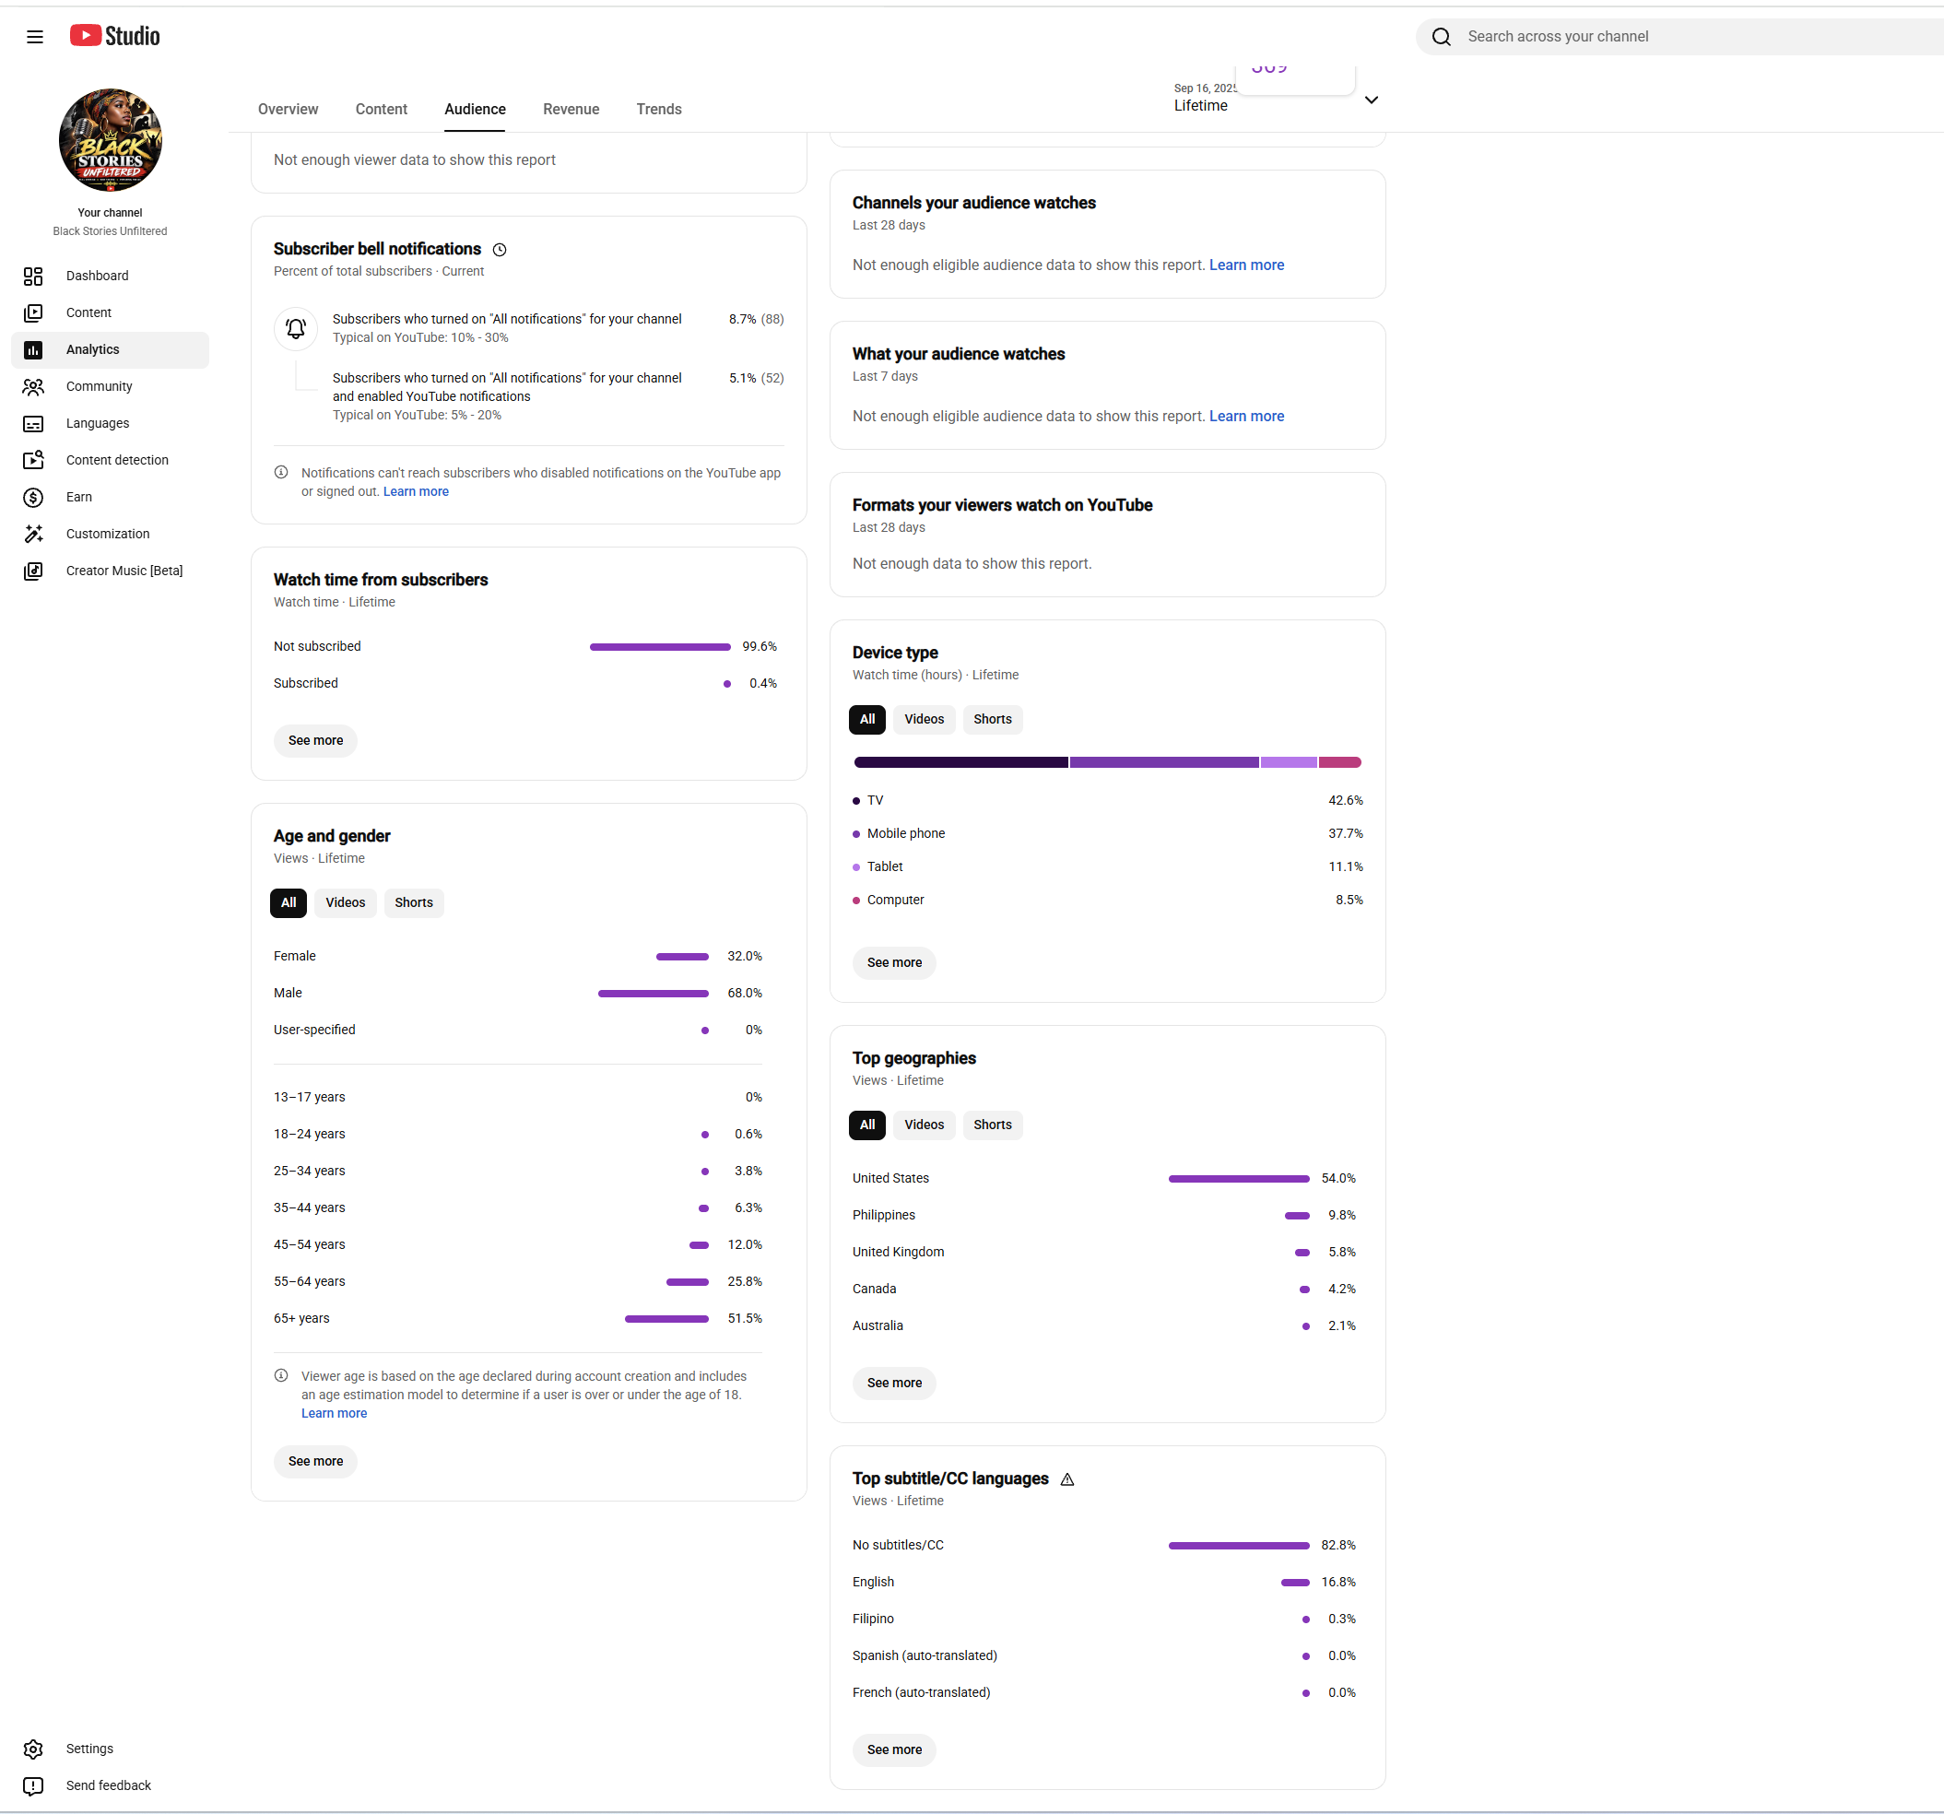Screen dimensions: 1944x1814
Task: Open Dashboard via its sidebar icon
Action: pos(33,276)
